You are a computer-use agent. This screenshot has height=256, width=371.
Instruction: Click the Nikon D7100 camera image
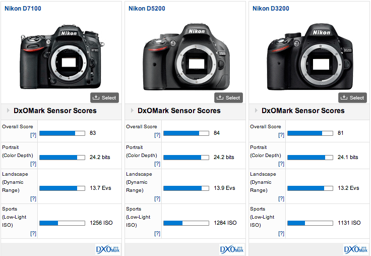(62, 56)
